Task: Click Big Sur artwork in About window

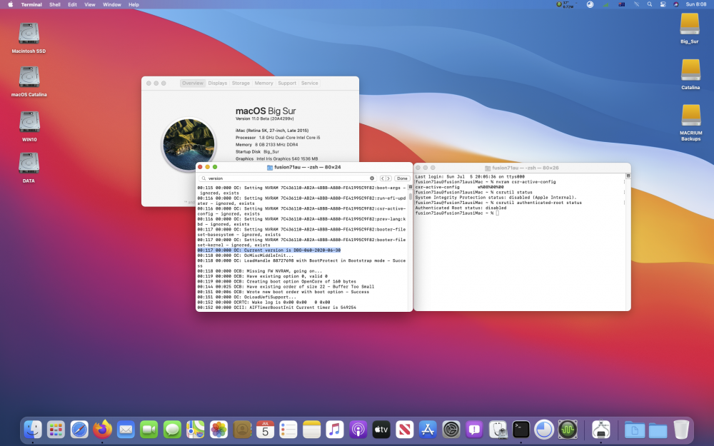Action: (188, 144)
